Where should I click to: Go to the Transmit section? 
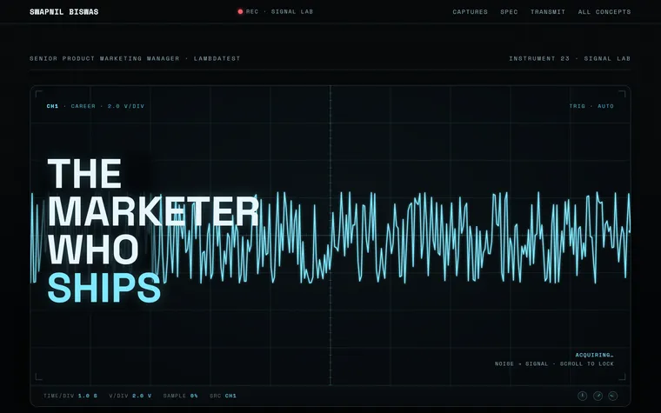point(548,12)
